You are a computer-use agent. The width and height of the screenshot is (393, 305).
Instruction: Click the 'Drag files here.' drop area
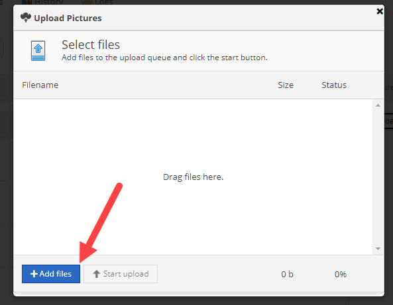click(x=193, y=177)
